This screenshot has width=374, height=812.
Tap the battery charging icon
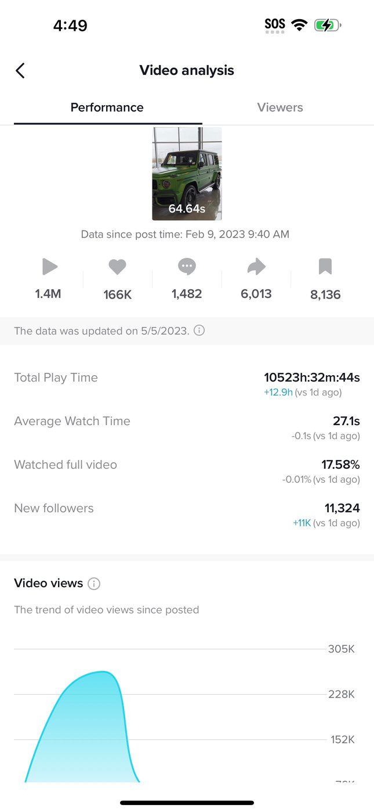328,25
